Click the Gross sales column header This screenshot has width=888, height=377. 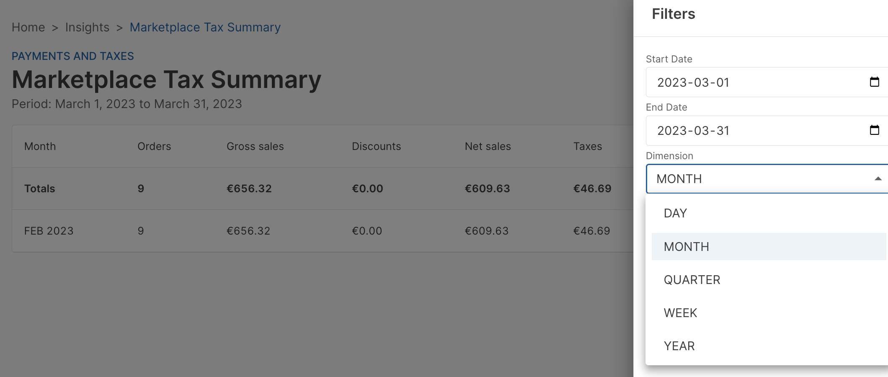pyautogui.click(x=255, y=146)
